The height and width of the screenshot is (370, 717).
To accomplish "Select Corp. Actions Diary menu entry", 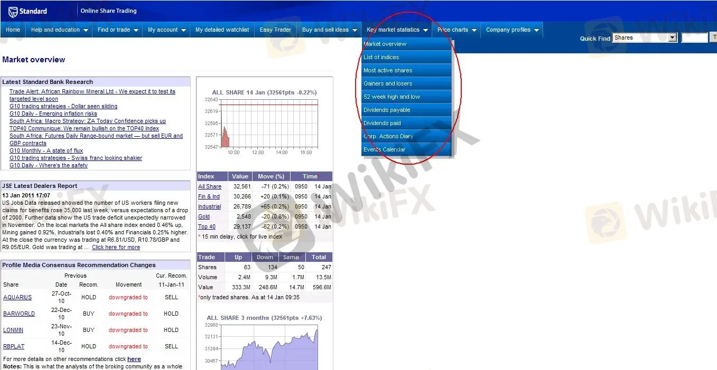I will point(406,136).
